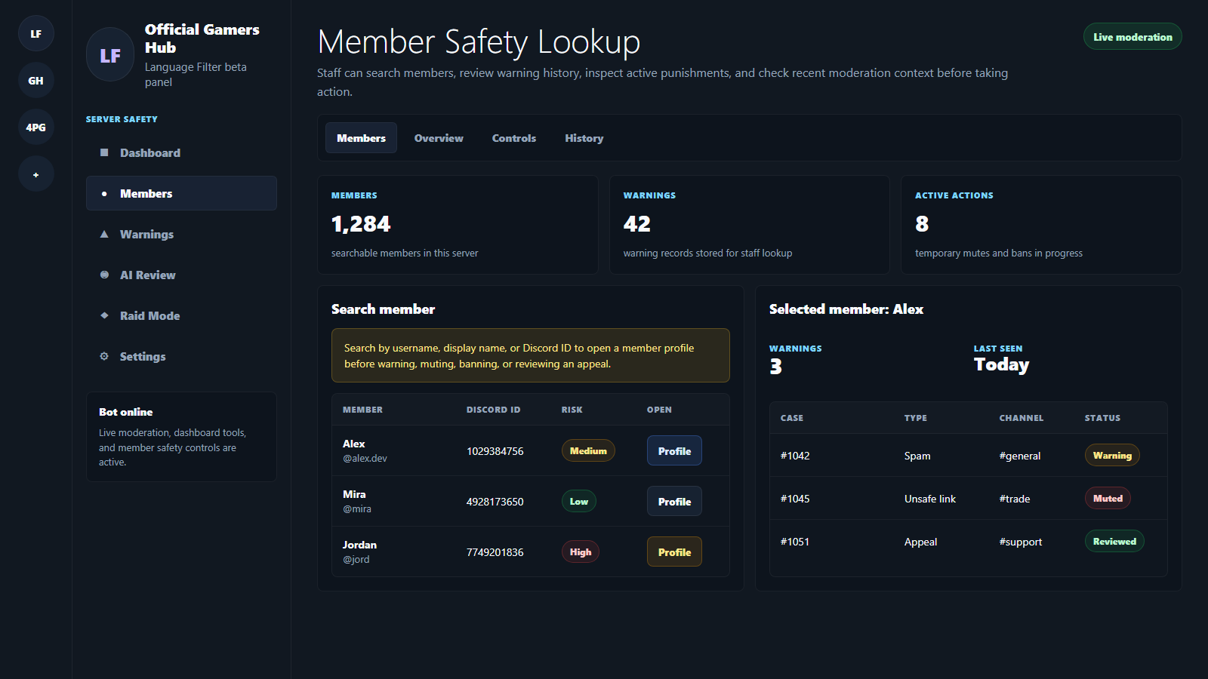Click the Muted status on case #1045
Screen dimensions: 1208x679
point(1108,499)
